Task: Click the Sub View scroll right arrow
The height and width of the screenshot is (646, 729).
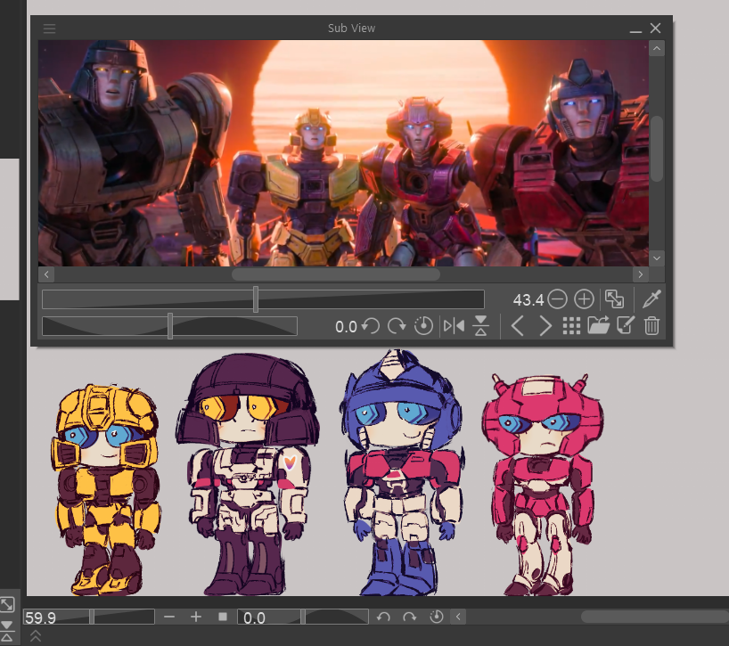Action: [640, 274]
